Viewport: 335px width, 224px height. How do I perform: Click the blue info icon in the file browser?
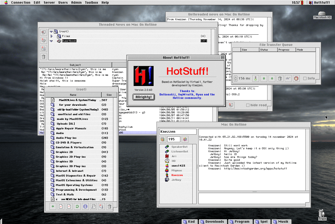pos(85,207)
